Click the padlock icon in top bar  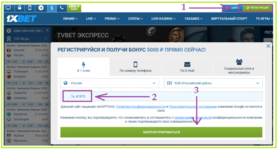click(x=19, y=8)
